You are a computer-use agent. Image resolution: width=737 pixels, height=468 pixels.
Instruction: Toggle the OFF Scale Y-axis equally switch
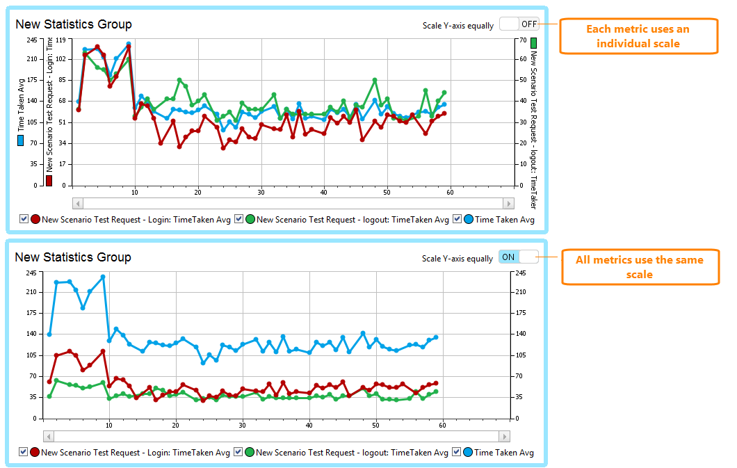pos(519,24)
